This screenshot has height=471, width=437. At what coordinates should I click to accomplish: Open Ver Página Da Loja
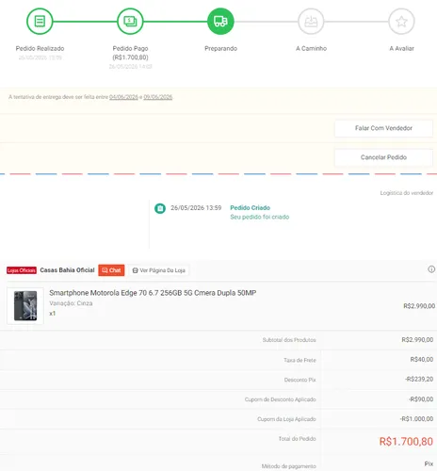tap(159, 270)
